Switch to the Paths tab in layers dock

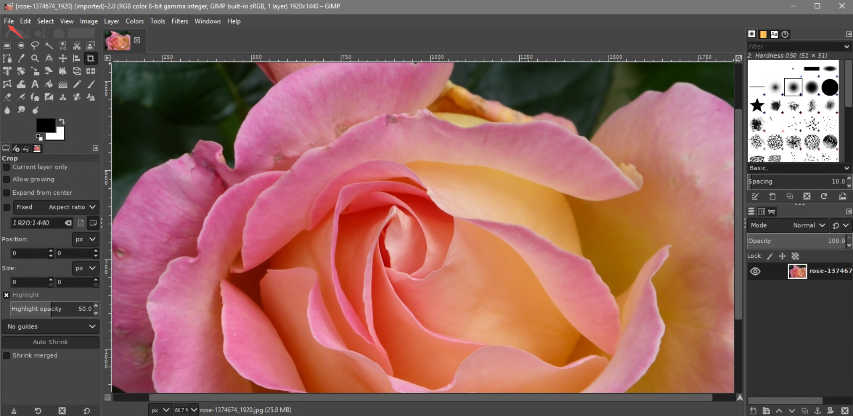tap(771, 212)
